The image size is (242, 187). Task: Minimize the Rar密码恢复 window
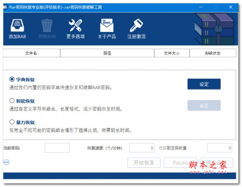coord(201,7)
